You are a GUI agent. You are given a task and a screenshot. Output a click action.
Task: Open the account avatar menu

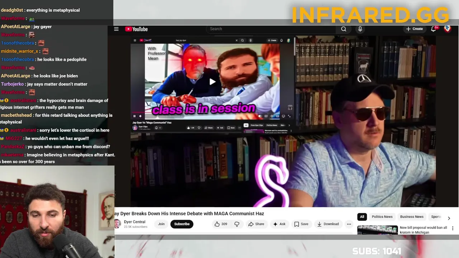tap(447, 29)
